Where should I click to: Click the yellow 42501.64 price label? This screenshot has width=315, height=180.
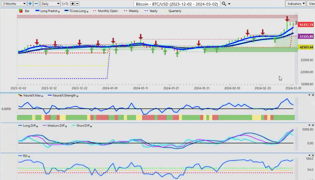[306, 47]
